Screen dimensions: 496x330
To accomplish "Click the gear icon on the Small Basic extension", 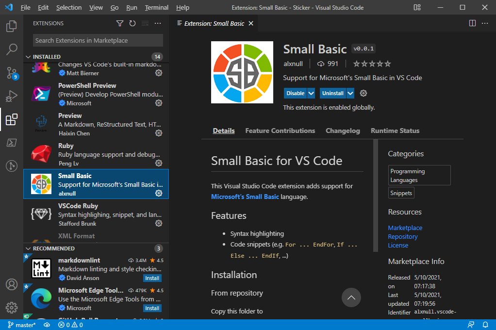I will tap(158, 193).
